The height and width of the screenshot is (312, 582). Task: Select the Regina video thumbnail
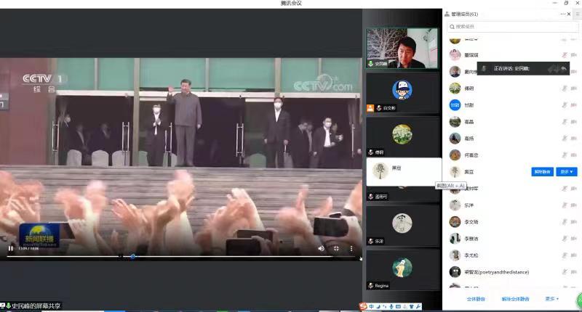click(x=402, y=269)
